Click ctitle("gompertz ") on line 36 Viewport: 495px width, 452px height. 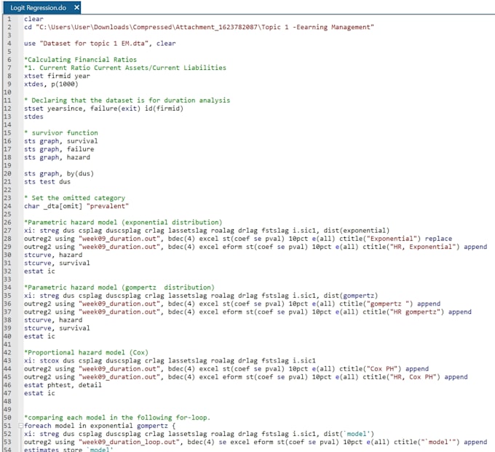click(x=376, y=304)
